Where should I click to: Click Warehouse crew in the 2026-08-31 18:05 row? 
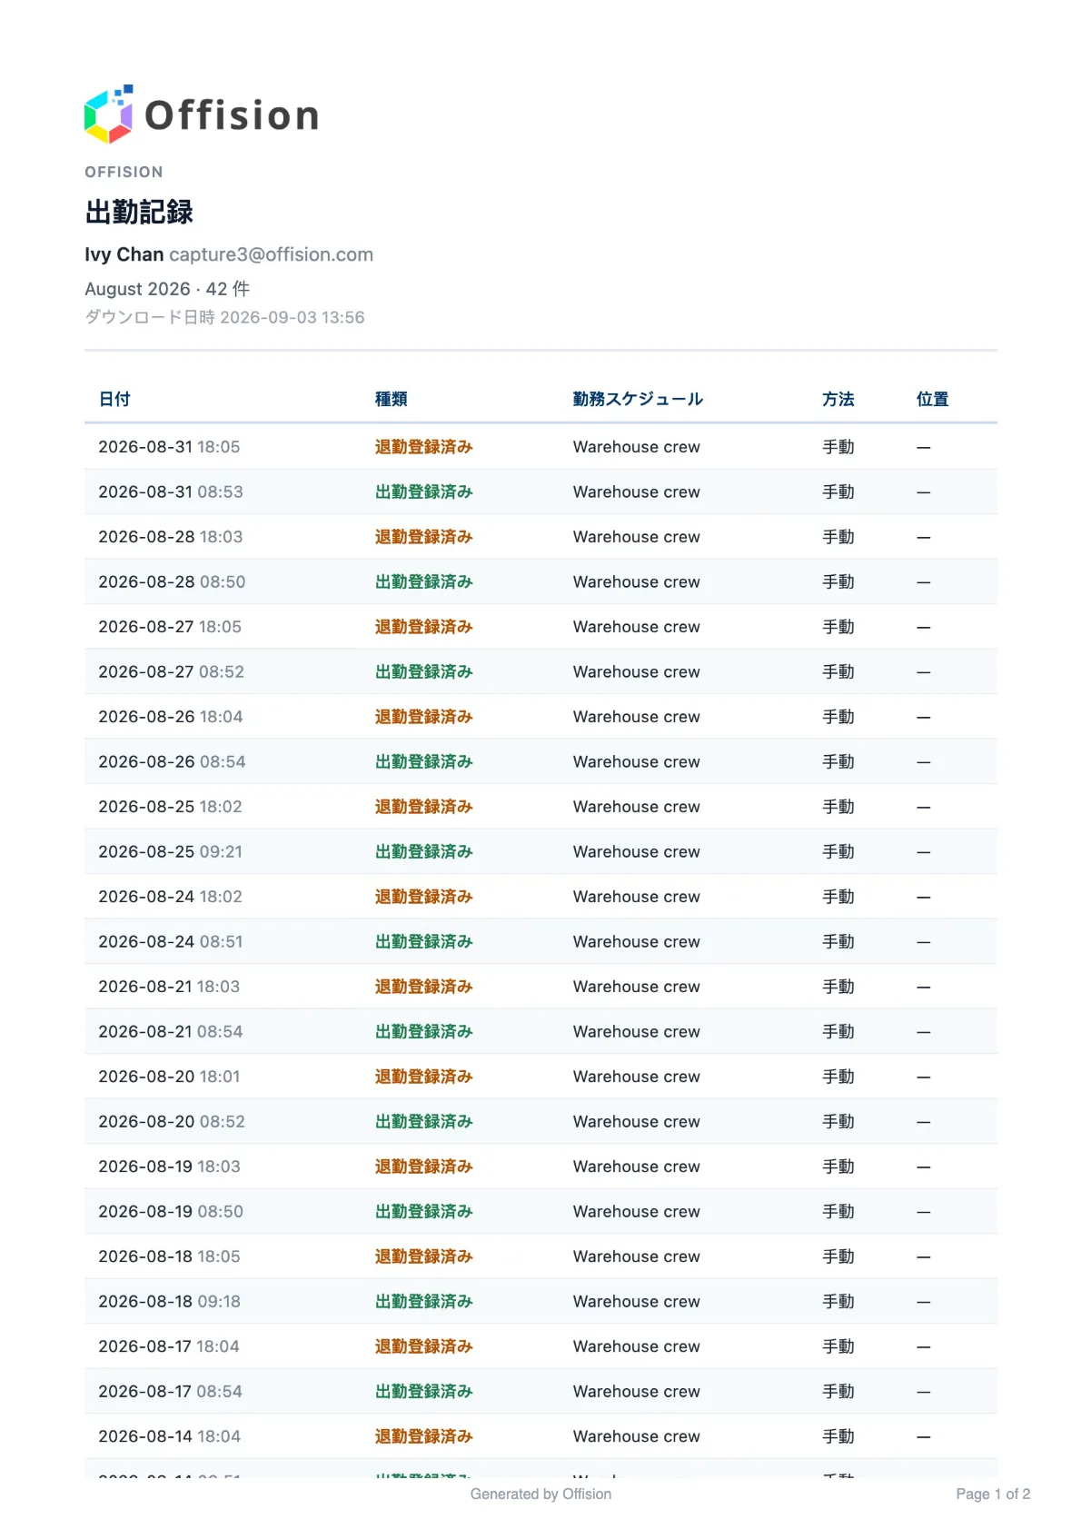click(x=637, y=447)
